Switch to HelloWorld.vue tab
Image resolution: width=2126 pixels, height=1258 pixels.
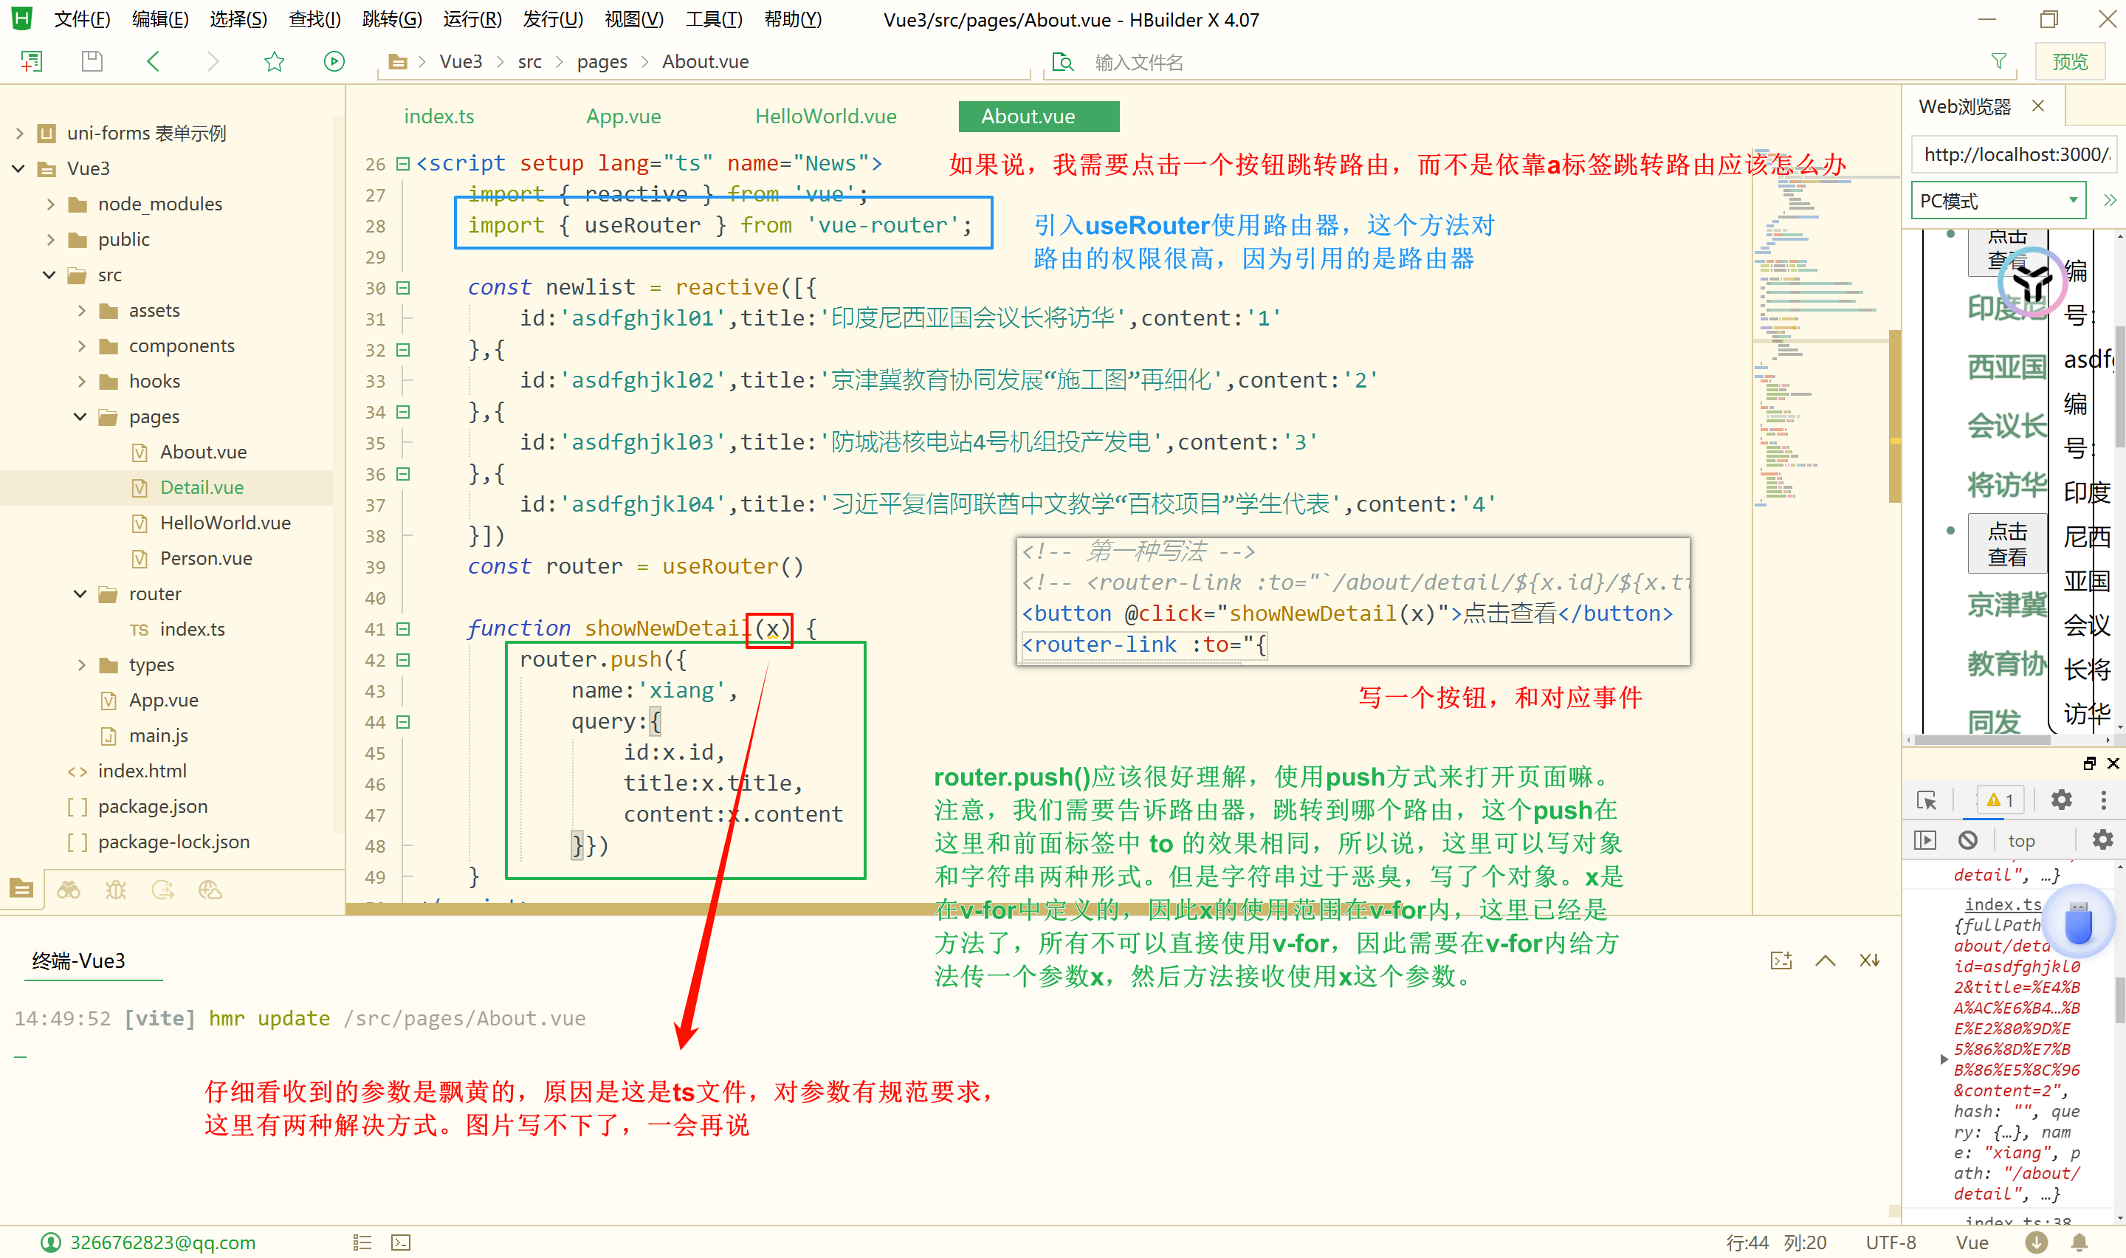coord(825,116)
